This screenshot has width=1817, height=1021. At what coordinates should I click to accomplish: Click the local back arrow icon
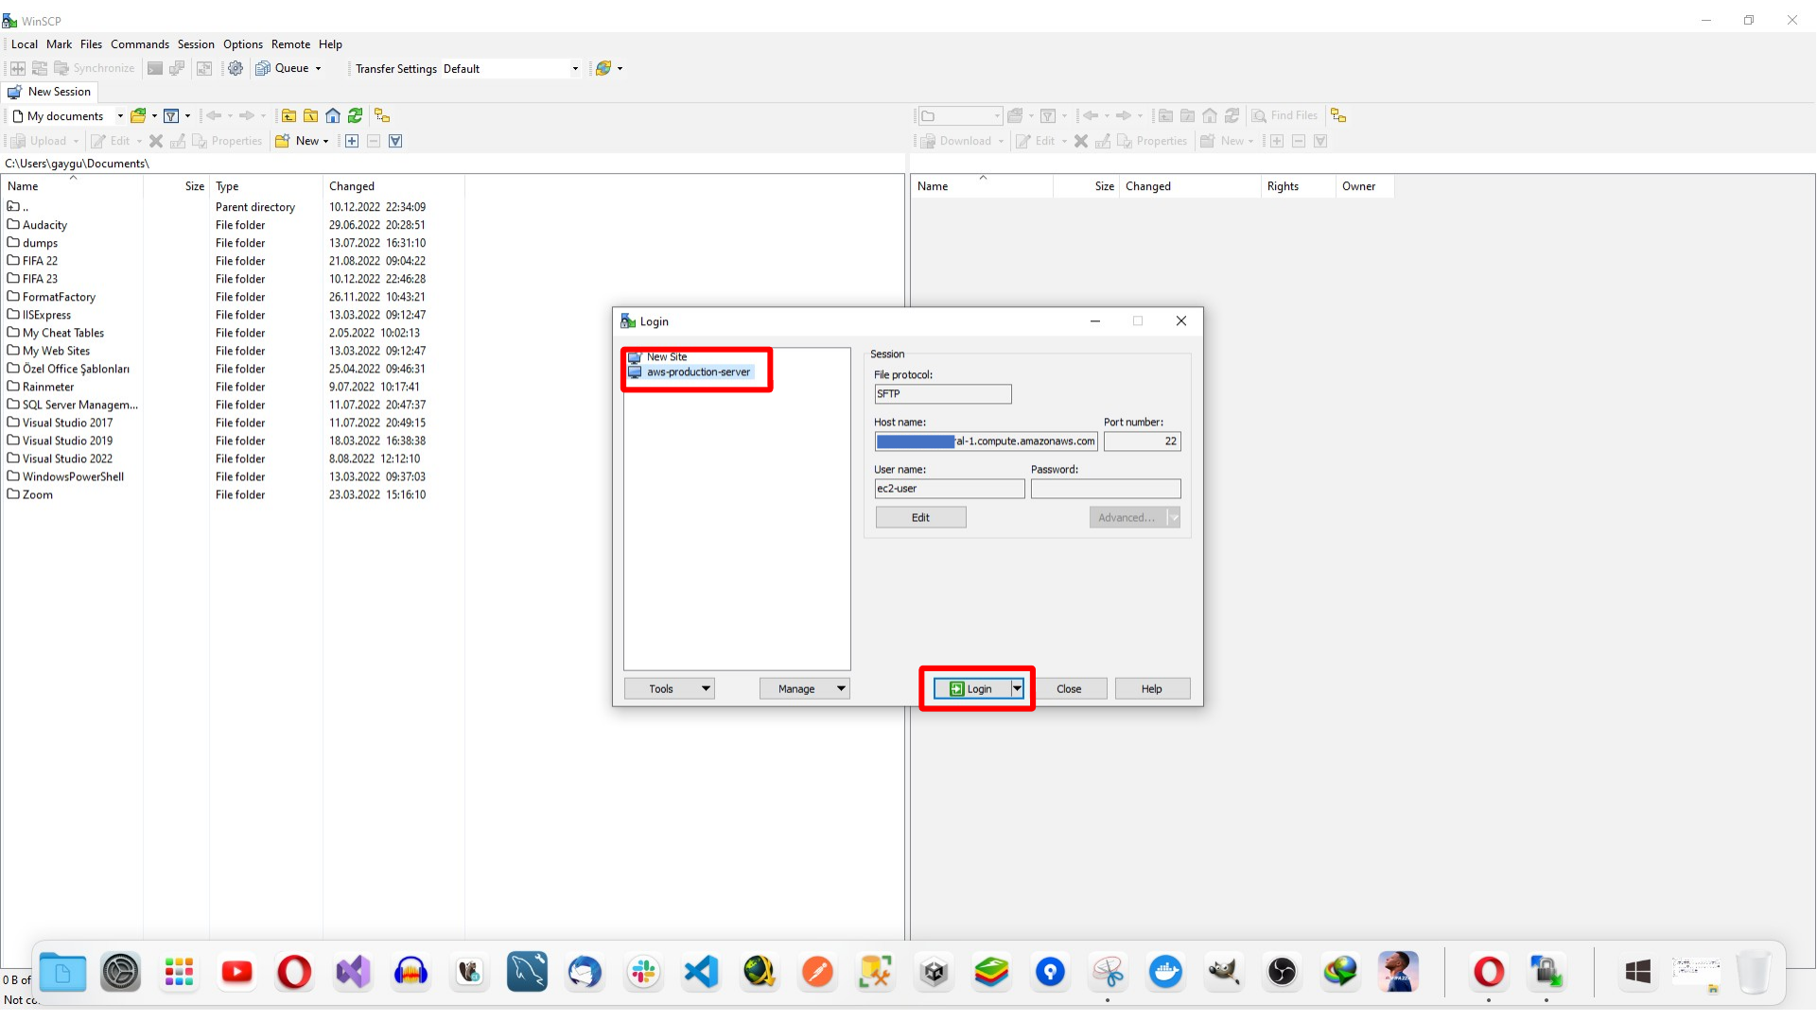215,115
